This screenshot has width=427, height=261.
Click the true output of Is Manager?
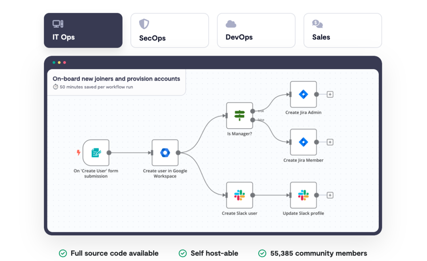tap(253, 111)
